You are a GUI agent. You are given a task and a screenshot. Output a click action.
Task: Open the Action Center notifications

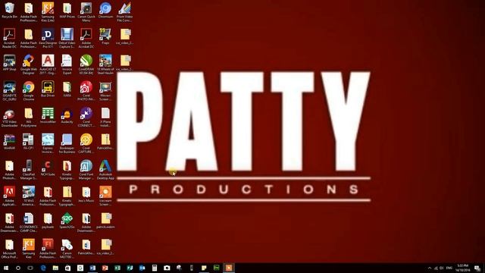click(477, 268)
